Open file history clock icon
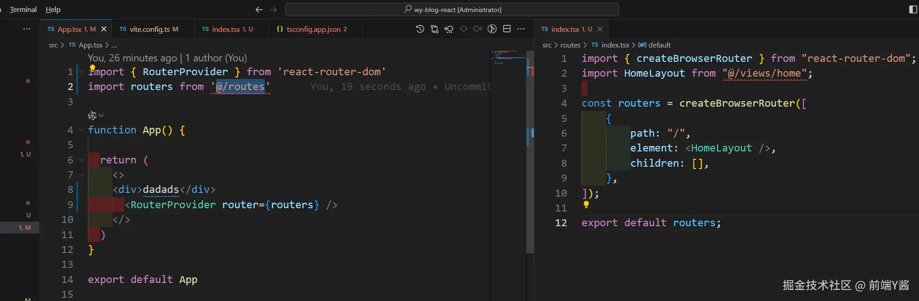The height and width of the screenshot is (301, 919). [420, 29]
